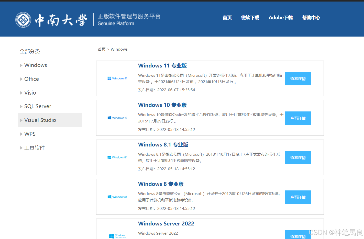This screenshot has width=364, height=239.
Task: Click Windows 8.1 专业版 release date line
Action: coord(167,169)
